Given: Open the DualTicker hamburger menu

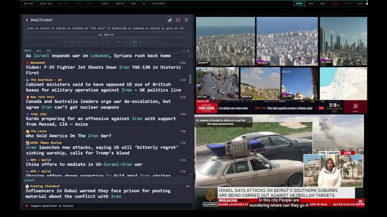Looking at the screenshot, I should [186, 20].
